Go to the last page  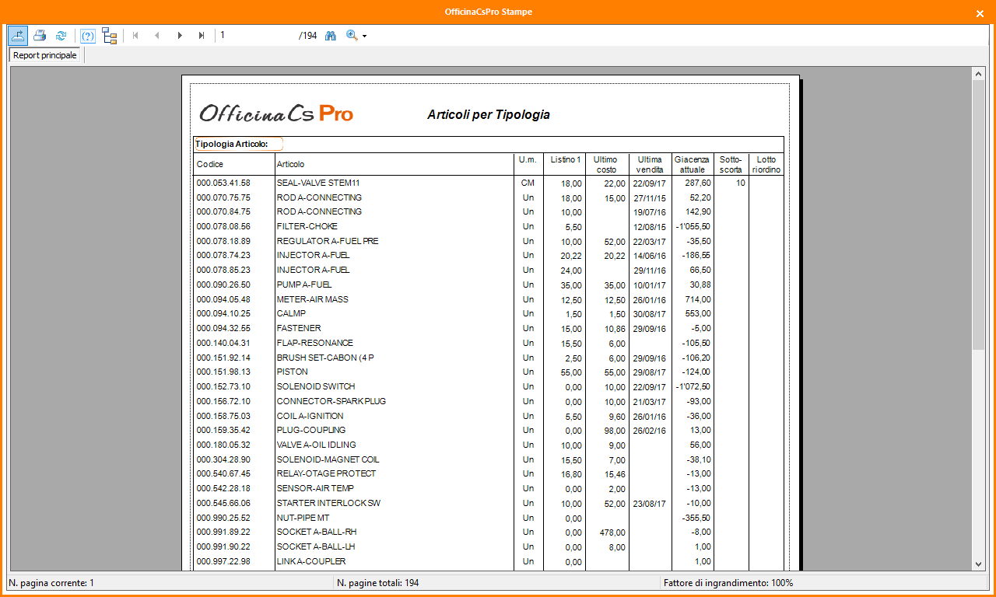coord(202,36)
